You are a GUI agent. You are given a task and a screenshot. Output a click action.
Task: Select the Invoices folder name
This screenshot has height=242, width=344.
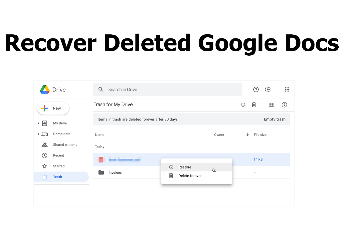pos(115,173)
